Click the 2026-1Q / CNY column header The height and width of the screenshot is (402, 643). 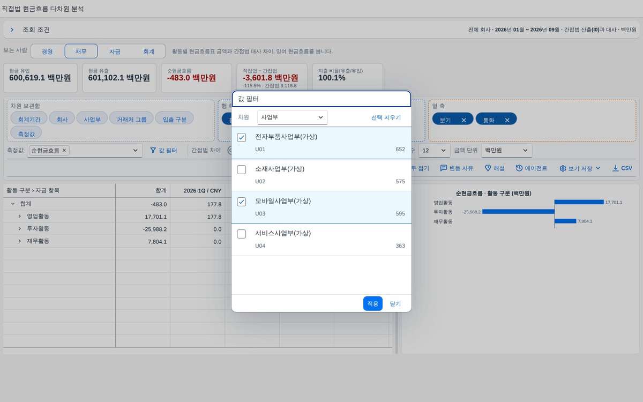(197, 191)
